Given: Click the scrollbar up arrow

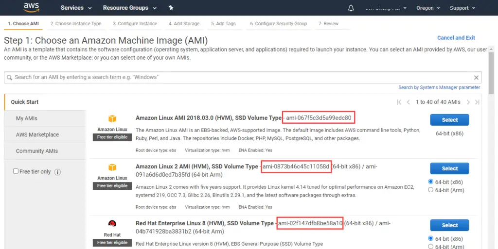Looking at the screenshot, I should [x=491, y=49].
